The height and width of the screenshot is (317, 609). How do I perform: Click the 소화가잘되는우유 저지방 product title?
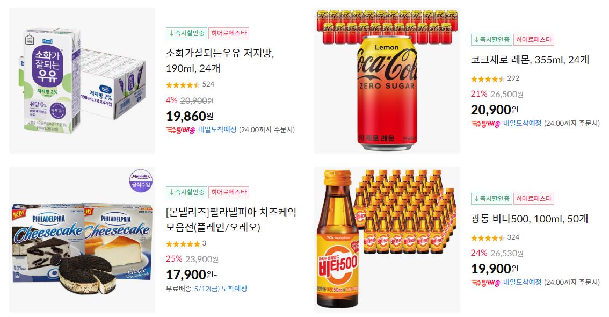220,61
